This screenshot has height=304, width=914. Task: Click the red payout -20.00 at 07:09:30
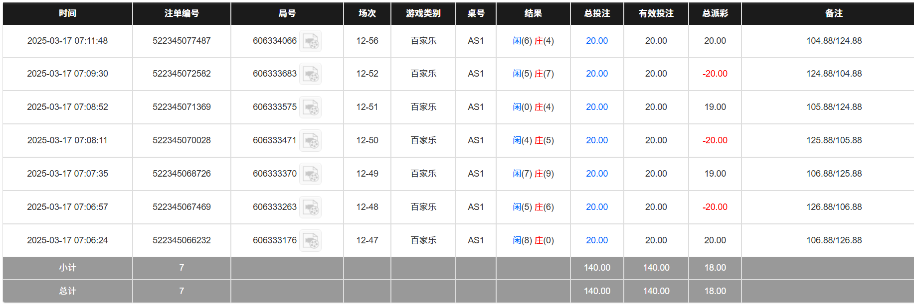coord(715,74)
